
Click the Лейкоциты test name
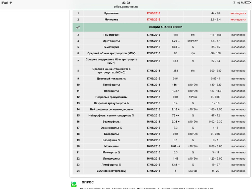click(x=111, y=91)
